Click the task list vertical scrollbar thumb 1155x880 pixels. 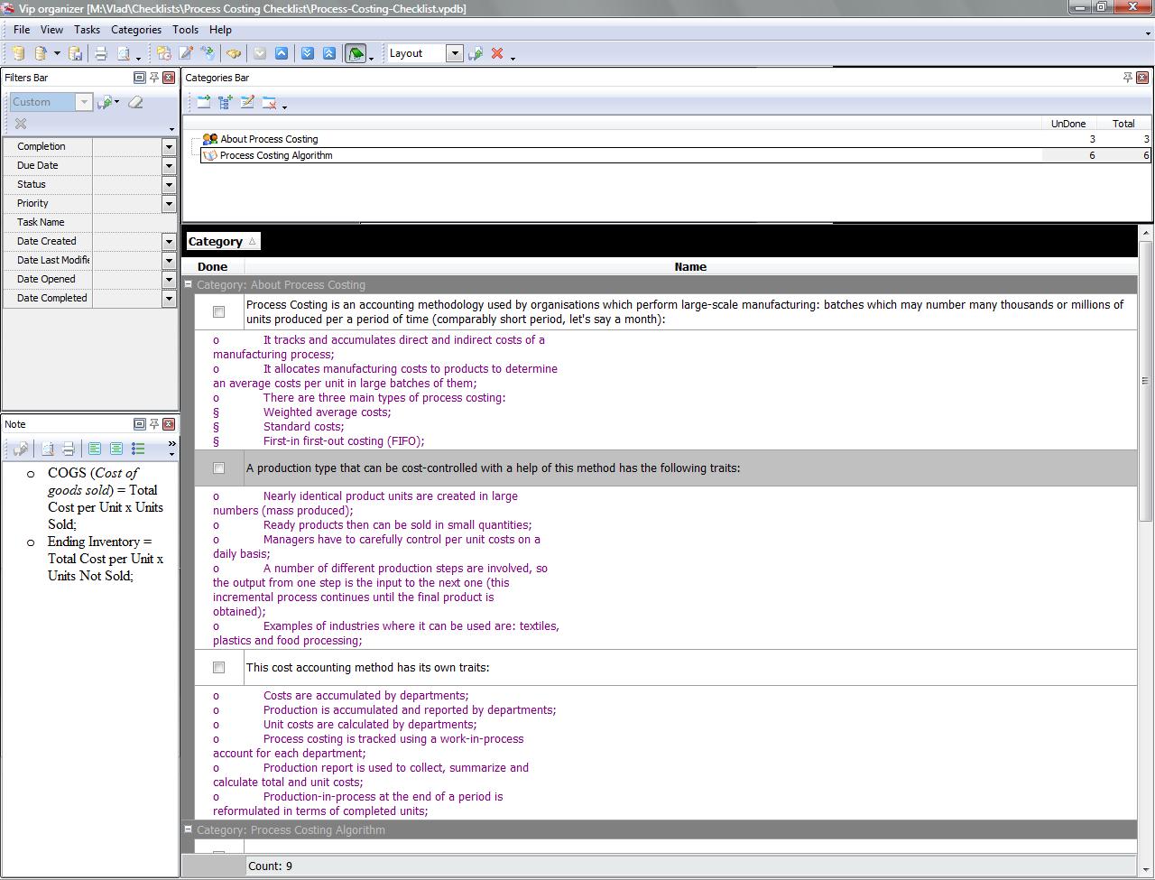(x=1145, y=380)
